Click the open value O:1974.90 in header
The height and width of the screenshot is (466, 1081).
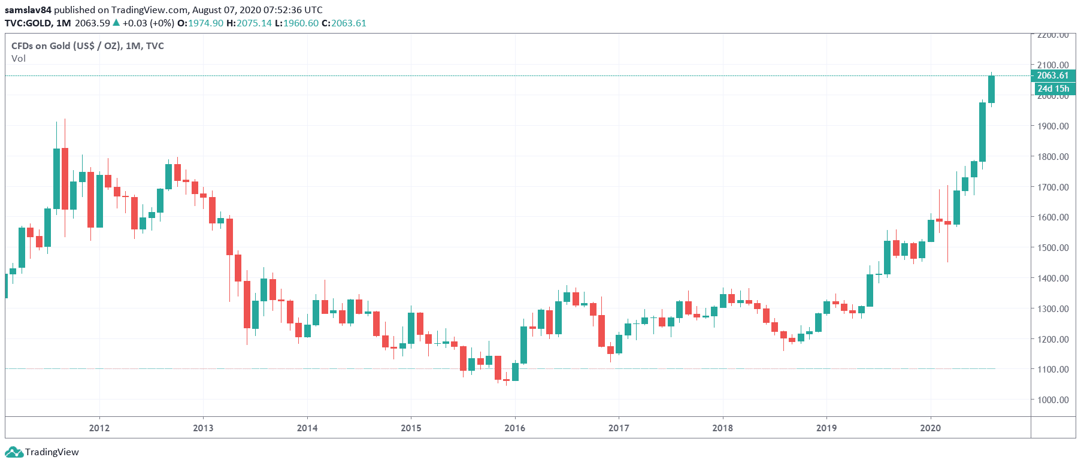point(200,23)
